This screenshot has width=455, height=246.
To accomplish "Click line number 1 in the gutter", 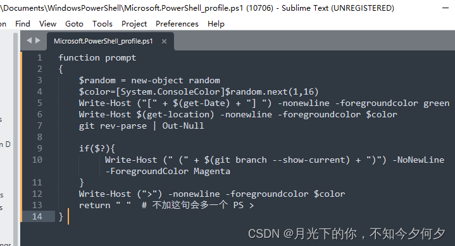I will click(x=39, y=58).
